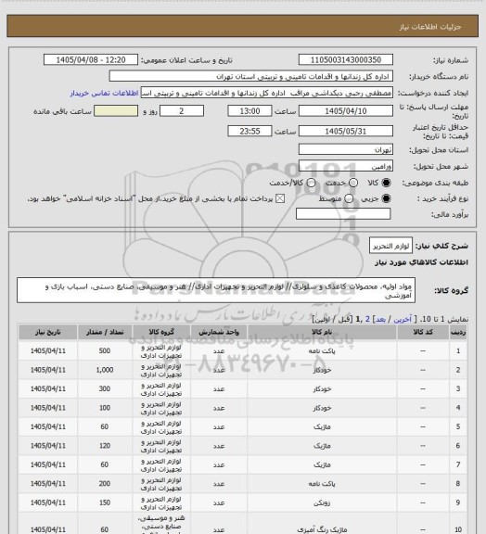Select the خدمت radio button

click(x=353, y=183)
